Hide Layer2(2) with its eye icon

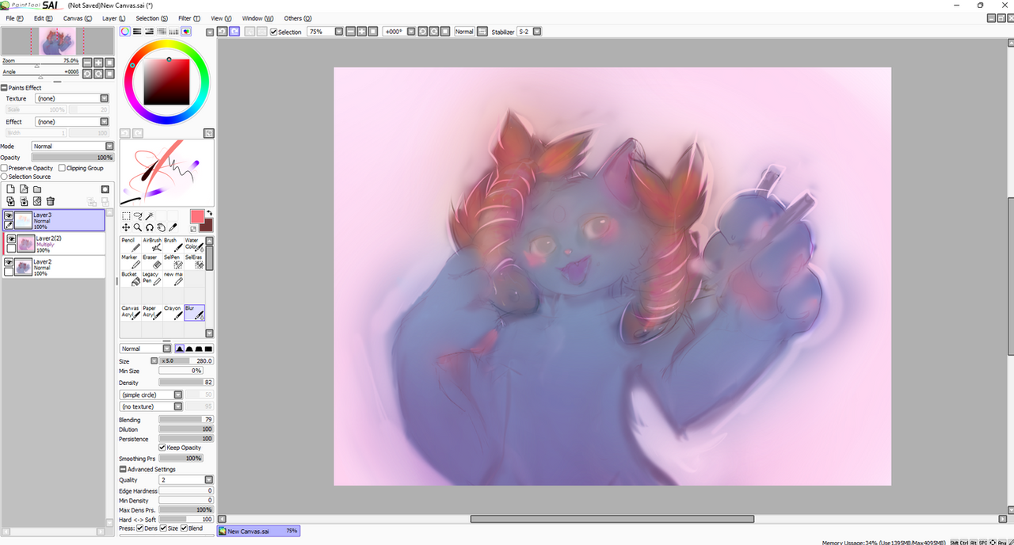[12, 238]
